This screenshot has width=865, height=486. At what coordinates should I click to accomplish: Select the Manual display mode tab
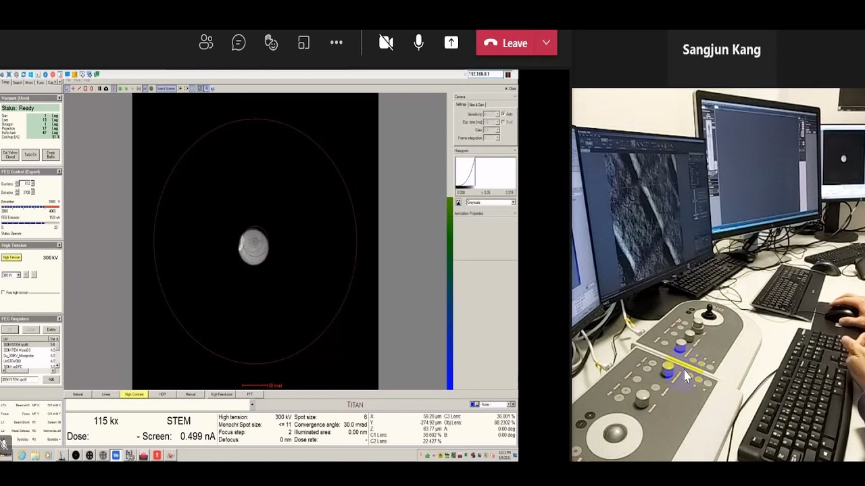(191, 394)
